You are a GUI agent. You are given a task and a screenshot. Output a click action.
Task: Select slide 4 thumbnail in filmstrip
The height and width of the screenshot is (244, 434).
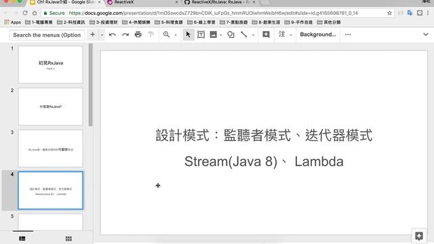click(x=50, y=190)
